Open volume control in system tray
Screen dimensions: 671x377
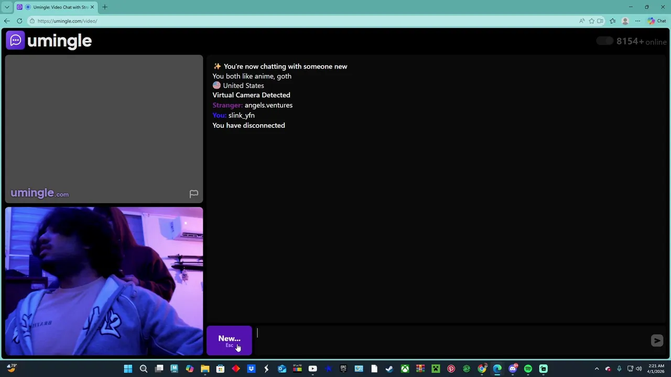pyautogui.click(x=639, y=369)
